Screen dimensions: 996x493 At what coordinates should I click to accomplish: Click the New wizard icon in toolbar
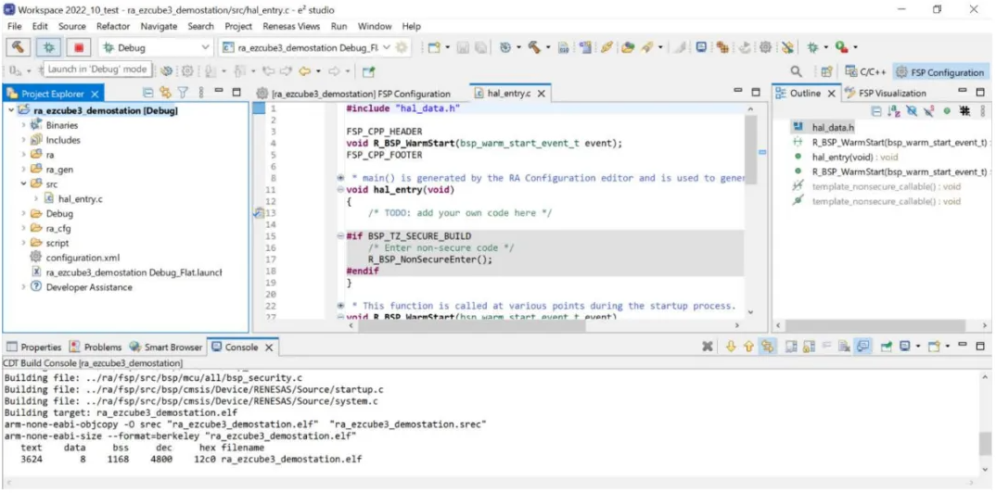[435, 47]
